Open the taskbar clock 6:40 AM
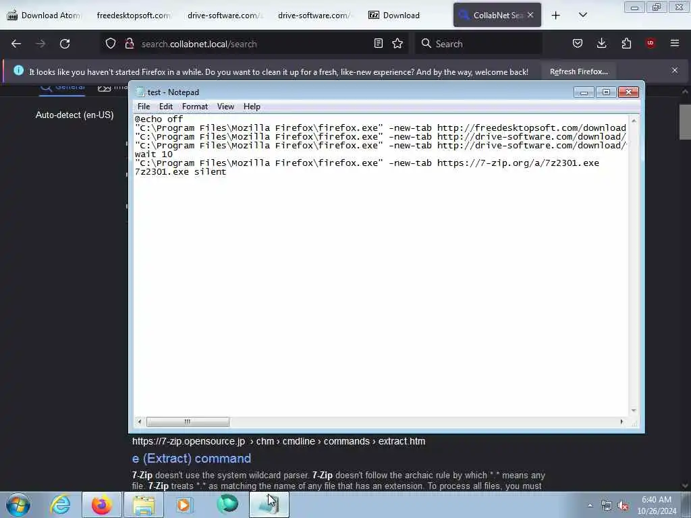 [x=657, y=505]
